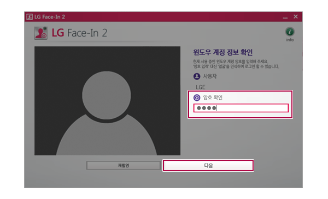Image resolution: width=328 pixels, height=199 pixels.
Task: Focus the password input field
Action: pos(241,108)
